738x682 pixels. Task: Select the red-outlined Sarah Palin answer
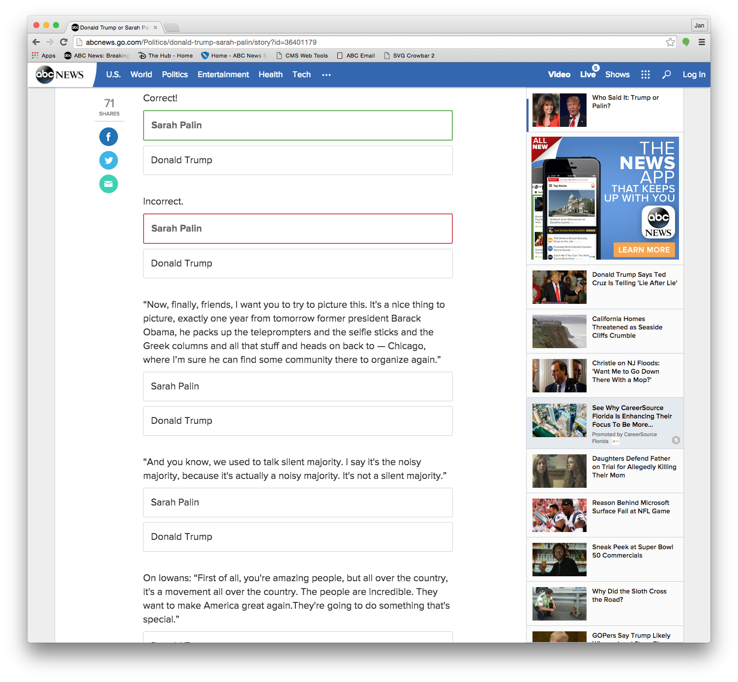coord(298,229)
